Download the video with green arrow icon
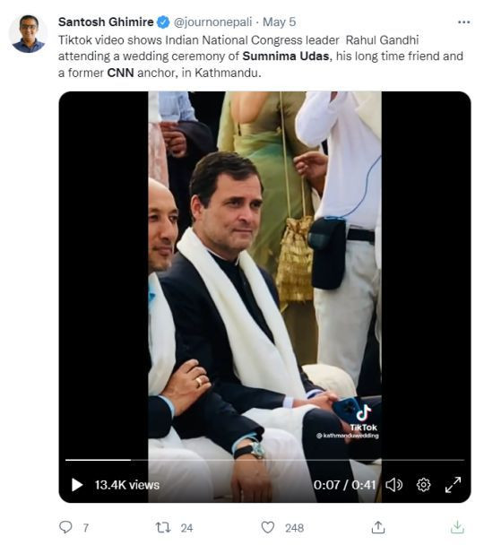This screenshot has width=484, height=545. coord(457,527)
